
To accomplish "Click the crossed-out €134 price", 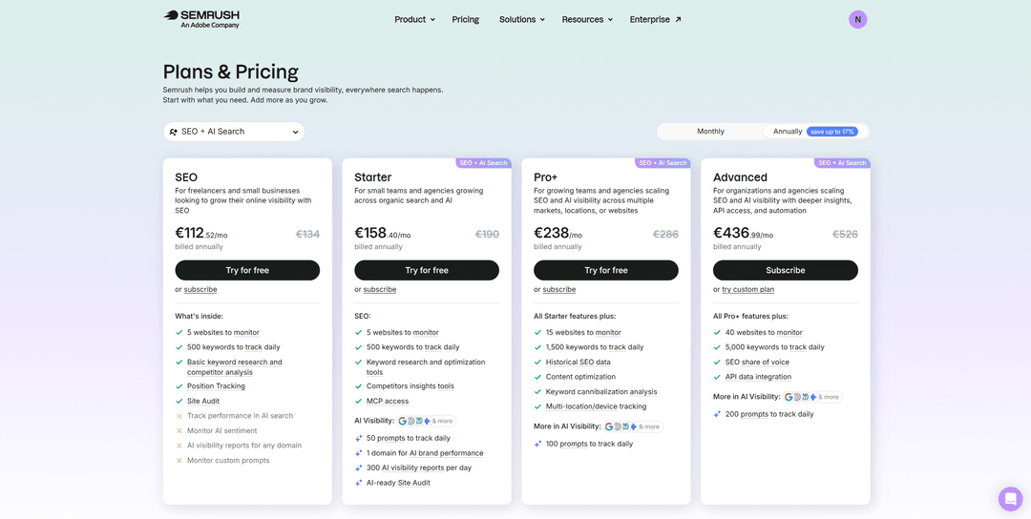I will [x=307, y=234].
